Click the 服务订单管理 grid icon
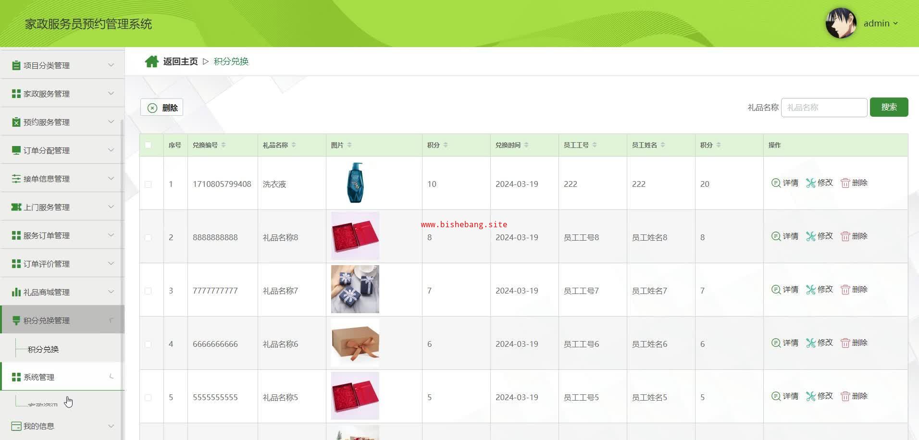919x440 pixels. pyautogui.click(x=16, y=235)
